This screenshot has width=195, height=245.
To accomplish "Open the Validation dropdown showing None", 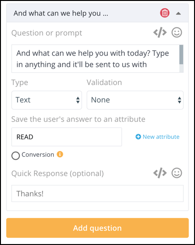I will pos(135,100).
